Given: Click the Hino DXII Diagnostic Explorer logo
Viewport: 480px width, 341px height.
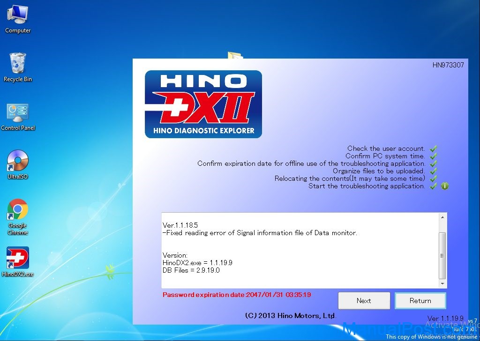Looking at the screenshot, I should [x=203, y=104].
